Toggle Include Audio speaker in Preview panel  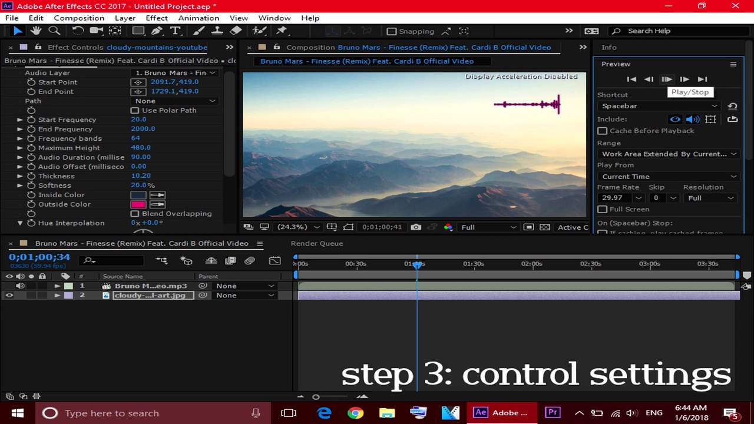point(693,120)
